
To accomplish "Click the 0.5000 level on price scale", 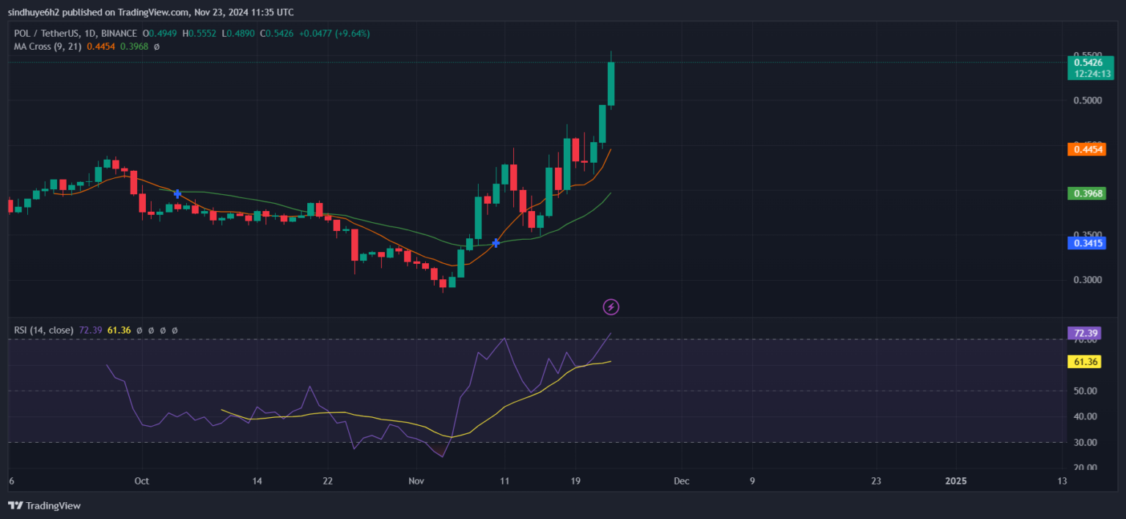I will [1086, 100].
